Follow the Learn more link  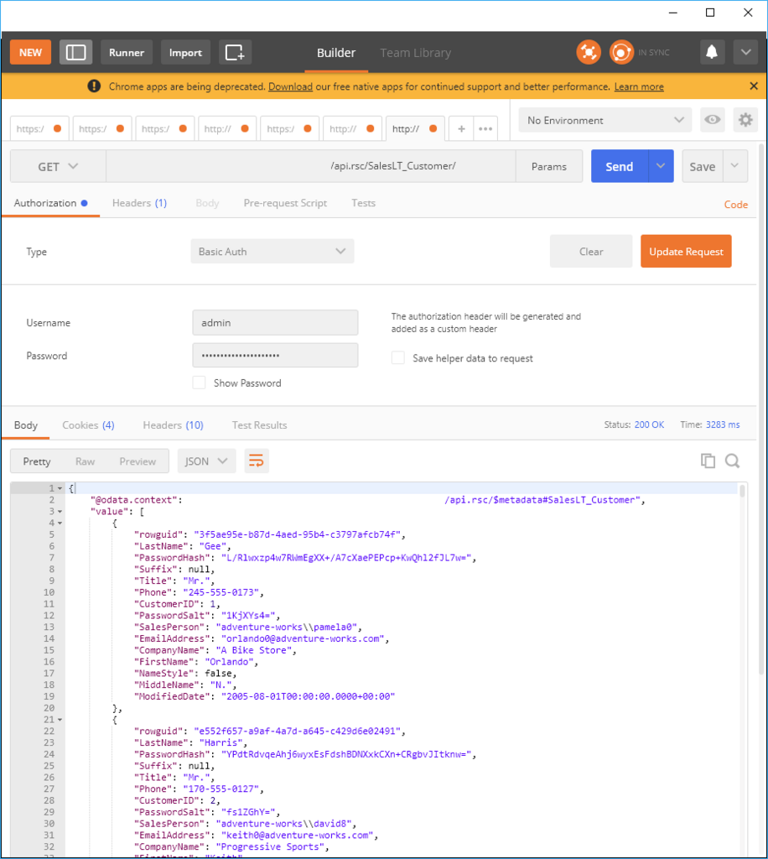[639, 86]
